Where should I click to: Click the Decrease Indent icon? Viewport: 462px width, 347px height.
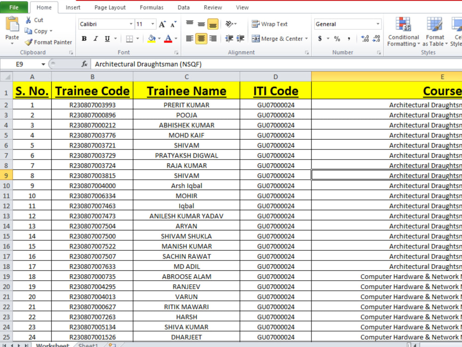(x=229, y=38)
